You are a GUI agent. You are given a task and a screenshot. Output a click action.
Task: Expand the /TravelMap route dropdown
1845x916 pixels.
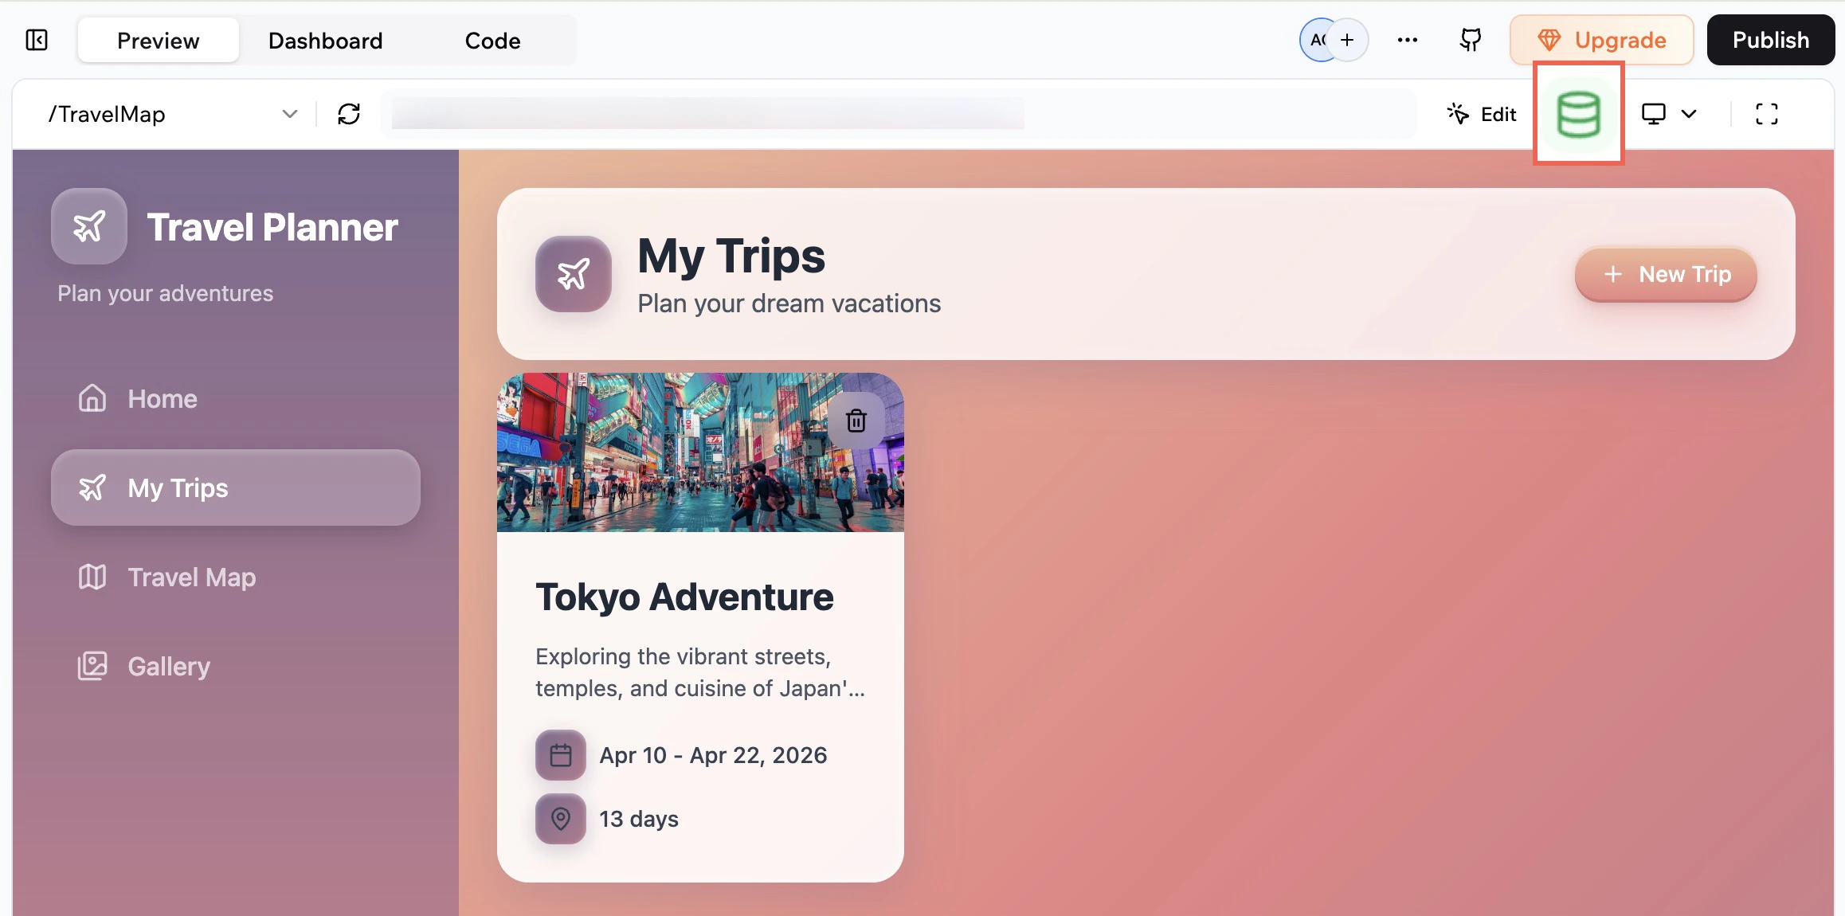click(x=289, y=114)
